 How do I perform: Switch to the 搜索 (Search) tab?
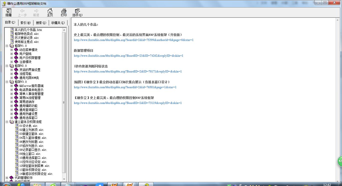click(x=41, y=23)
